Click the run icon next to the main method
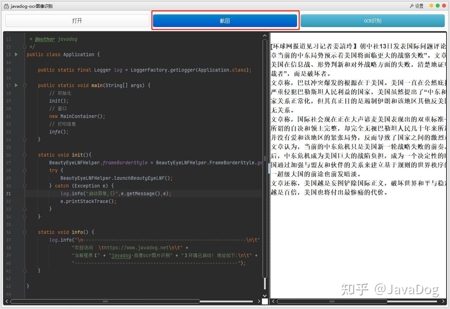This screenshot has width=450, height=309. [16, 85]
